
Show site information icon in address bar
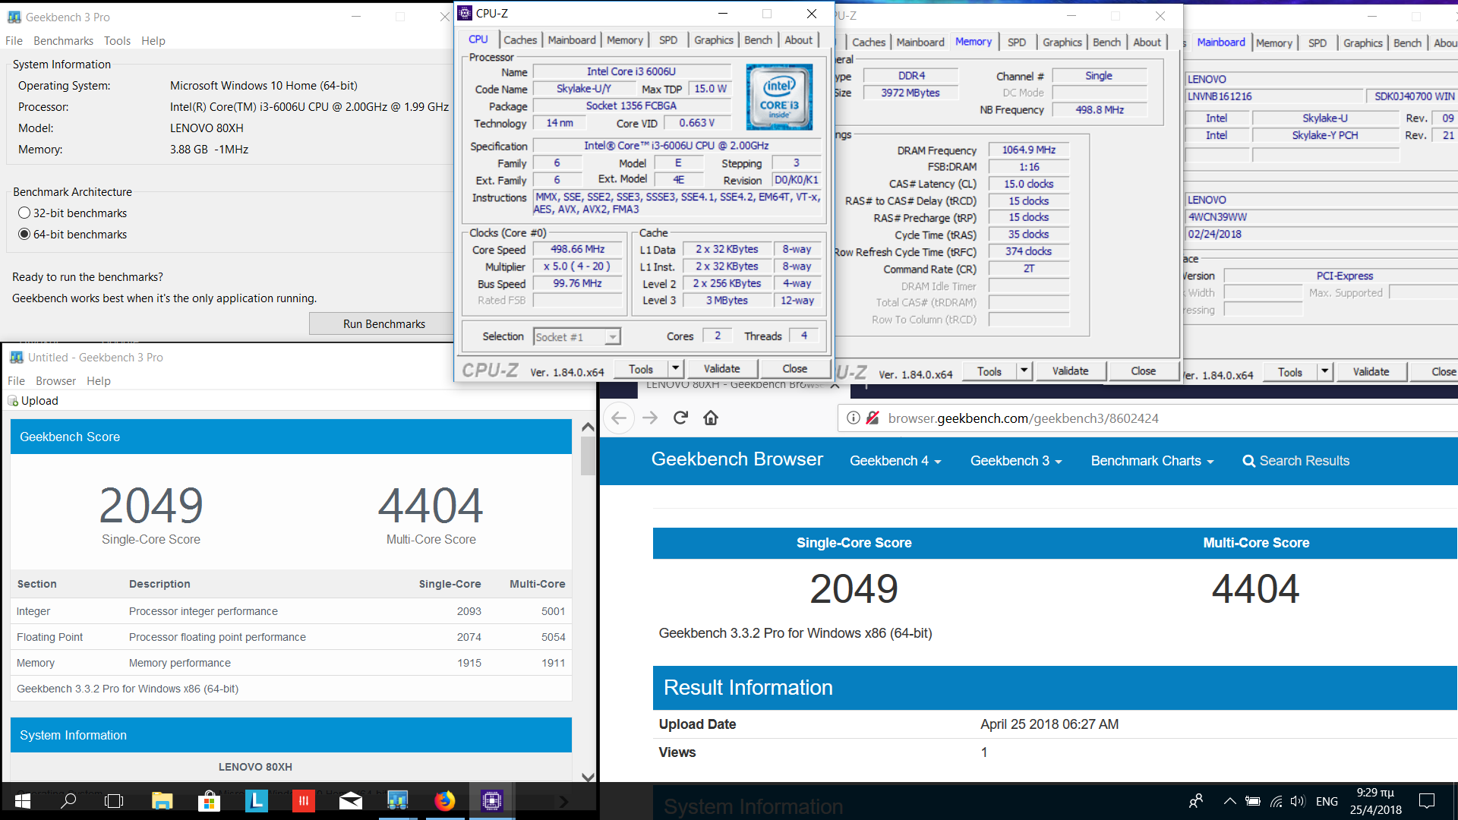point(854,418)
